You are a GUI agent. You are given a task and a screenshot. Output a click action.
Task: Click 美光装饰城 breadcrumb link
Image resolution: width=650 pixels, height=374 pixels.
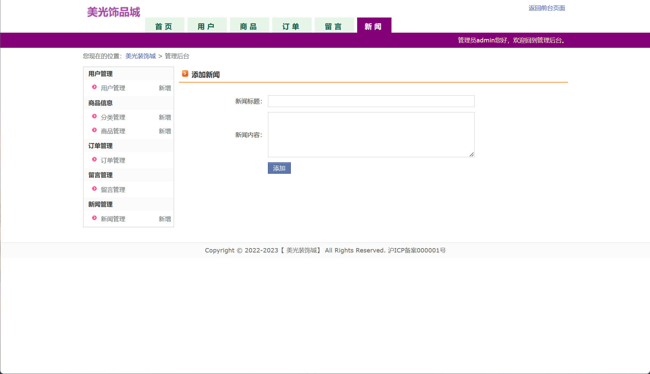[x=140, y=56]
